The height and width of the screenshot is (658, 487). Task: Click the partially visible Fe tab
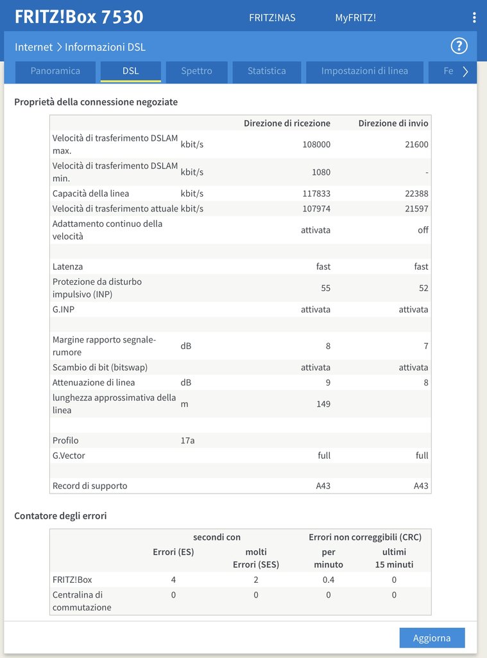point(447,71)
